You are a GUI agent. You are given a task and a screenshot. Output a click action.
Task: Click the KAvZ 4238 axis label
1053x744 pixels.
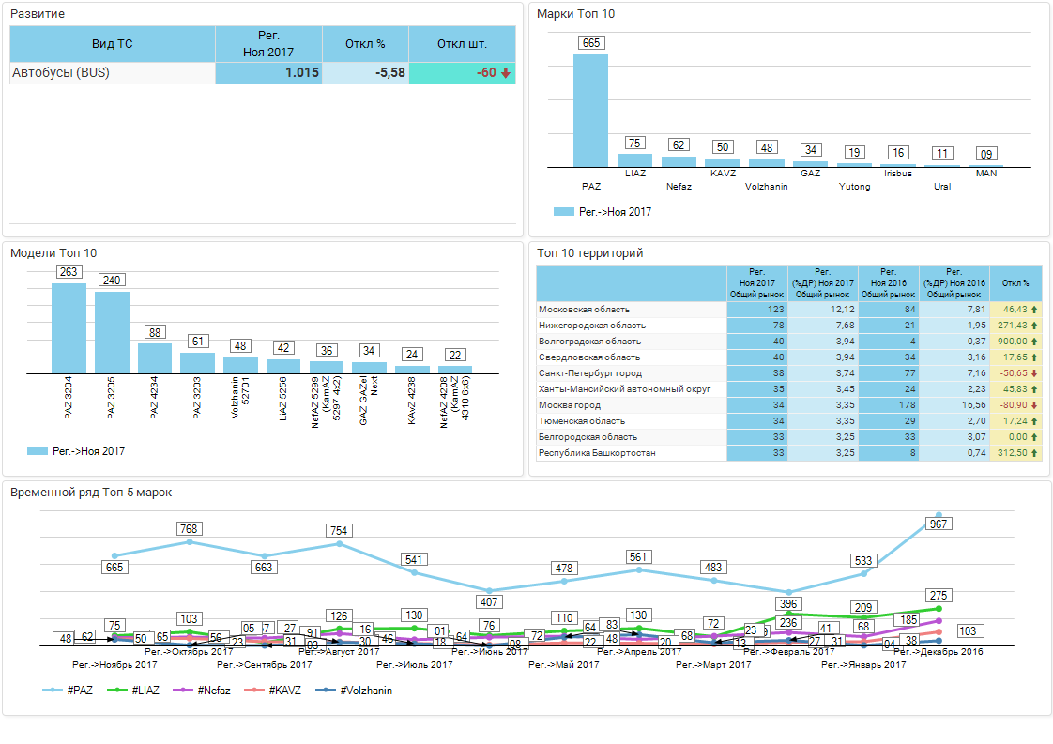[x=412, y=401]
